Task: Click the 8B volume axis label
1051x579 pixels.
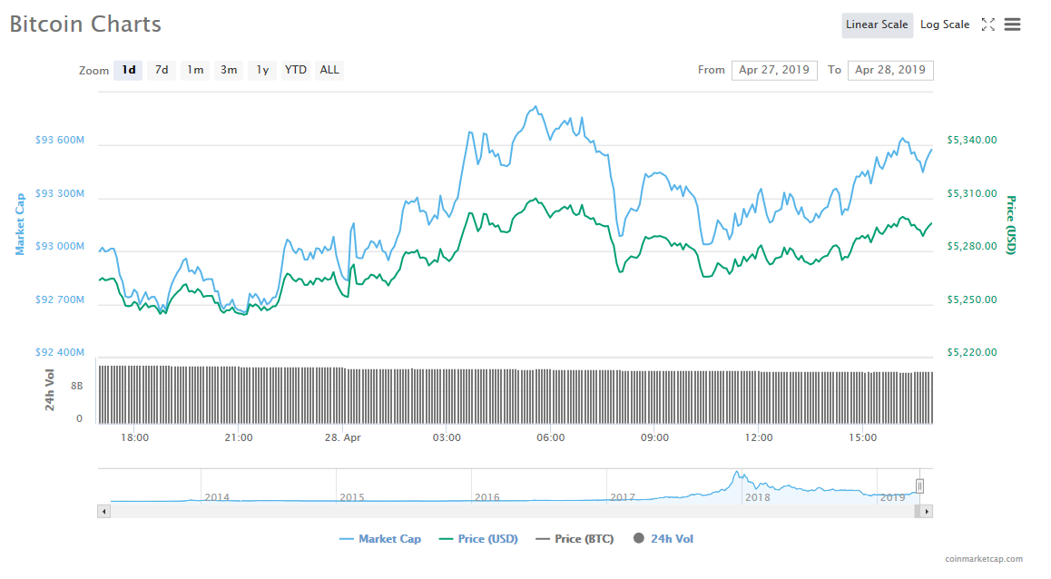Action: [77, 386]
